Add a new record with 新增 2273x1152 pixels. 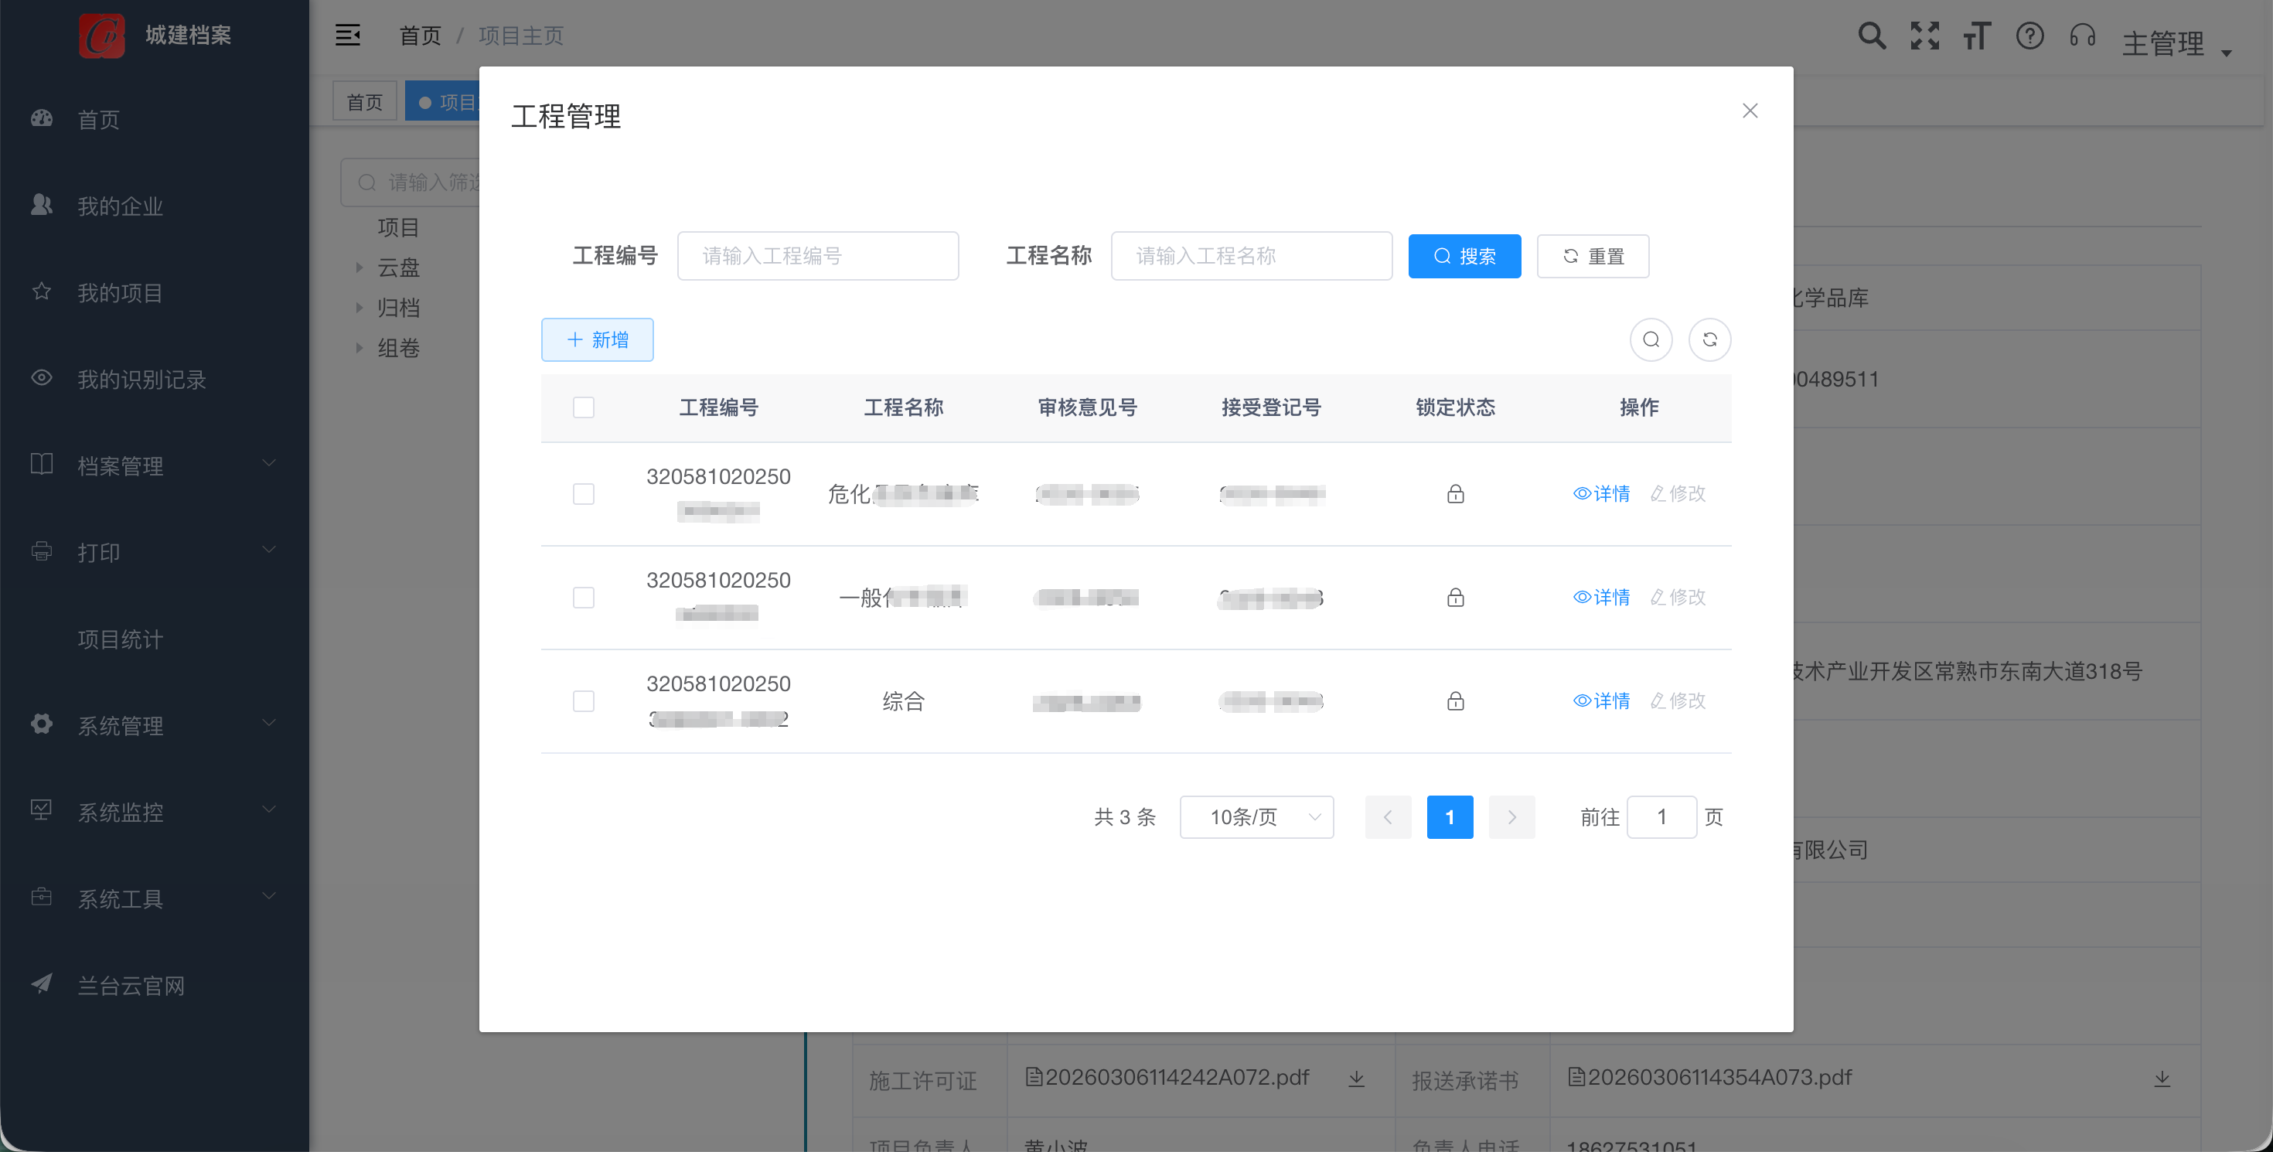pyautogui.click(x=598, y=339)
